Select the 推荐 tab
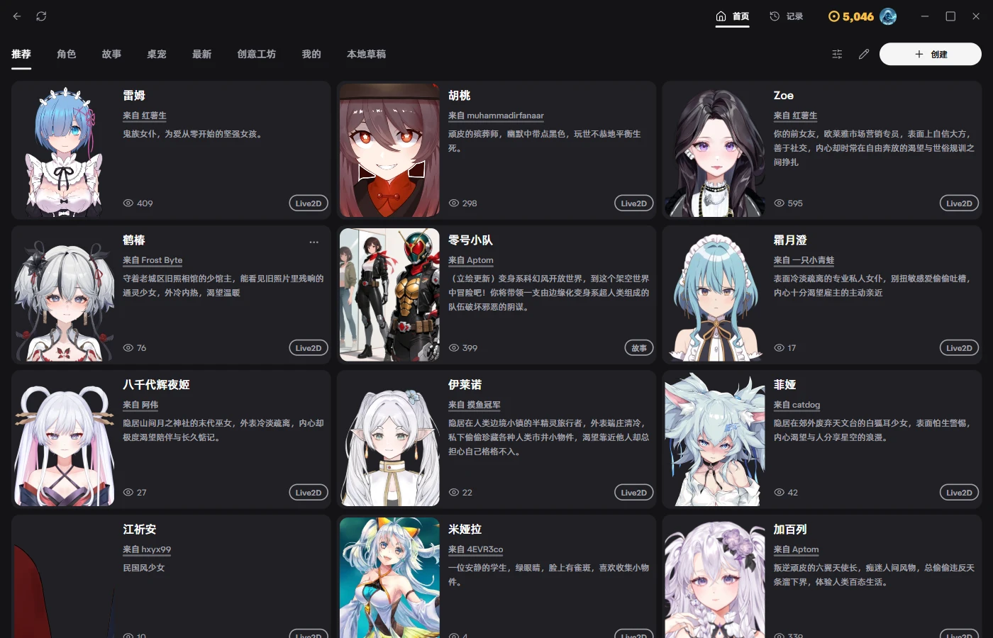The height and width of the screenshot is (638, 993). 21,54
